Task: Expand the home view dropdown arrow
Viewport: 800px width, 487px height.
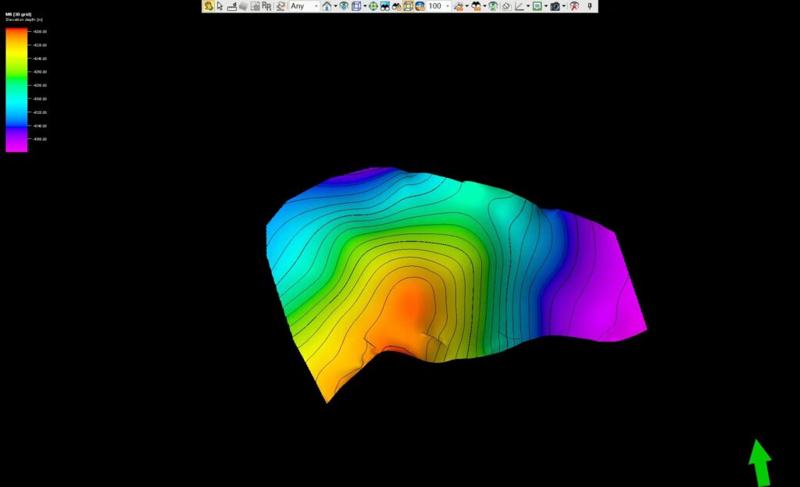Action: coord(335,6)
